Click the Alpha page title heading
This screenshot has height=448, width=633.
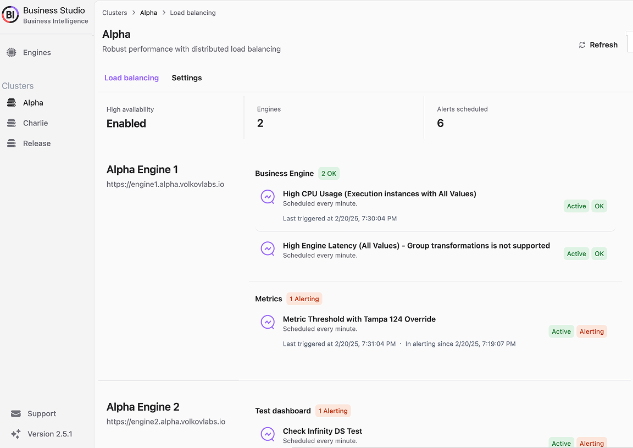(116, 34)
